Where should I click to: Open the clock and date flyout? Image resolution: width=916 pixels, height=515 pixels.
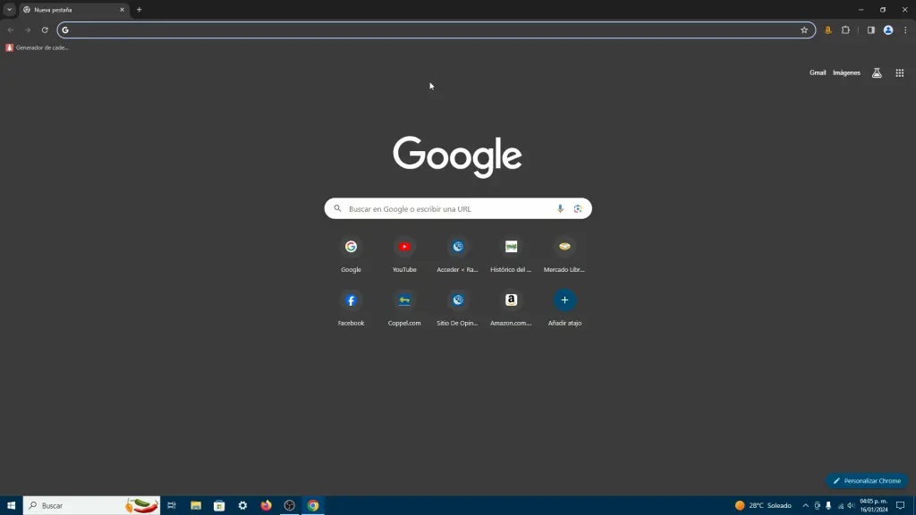tap(873, 505)
